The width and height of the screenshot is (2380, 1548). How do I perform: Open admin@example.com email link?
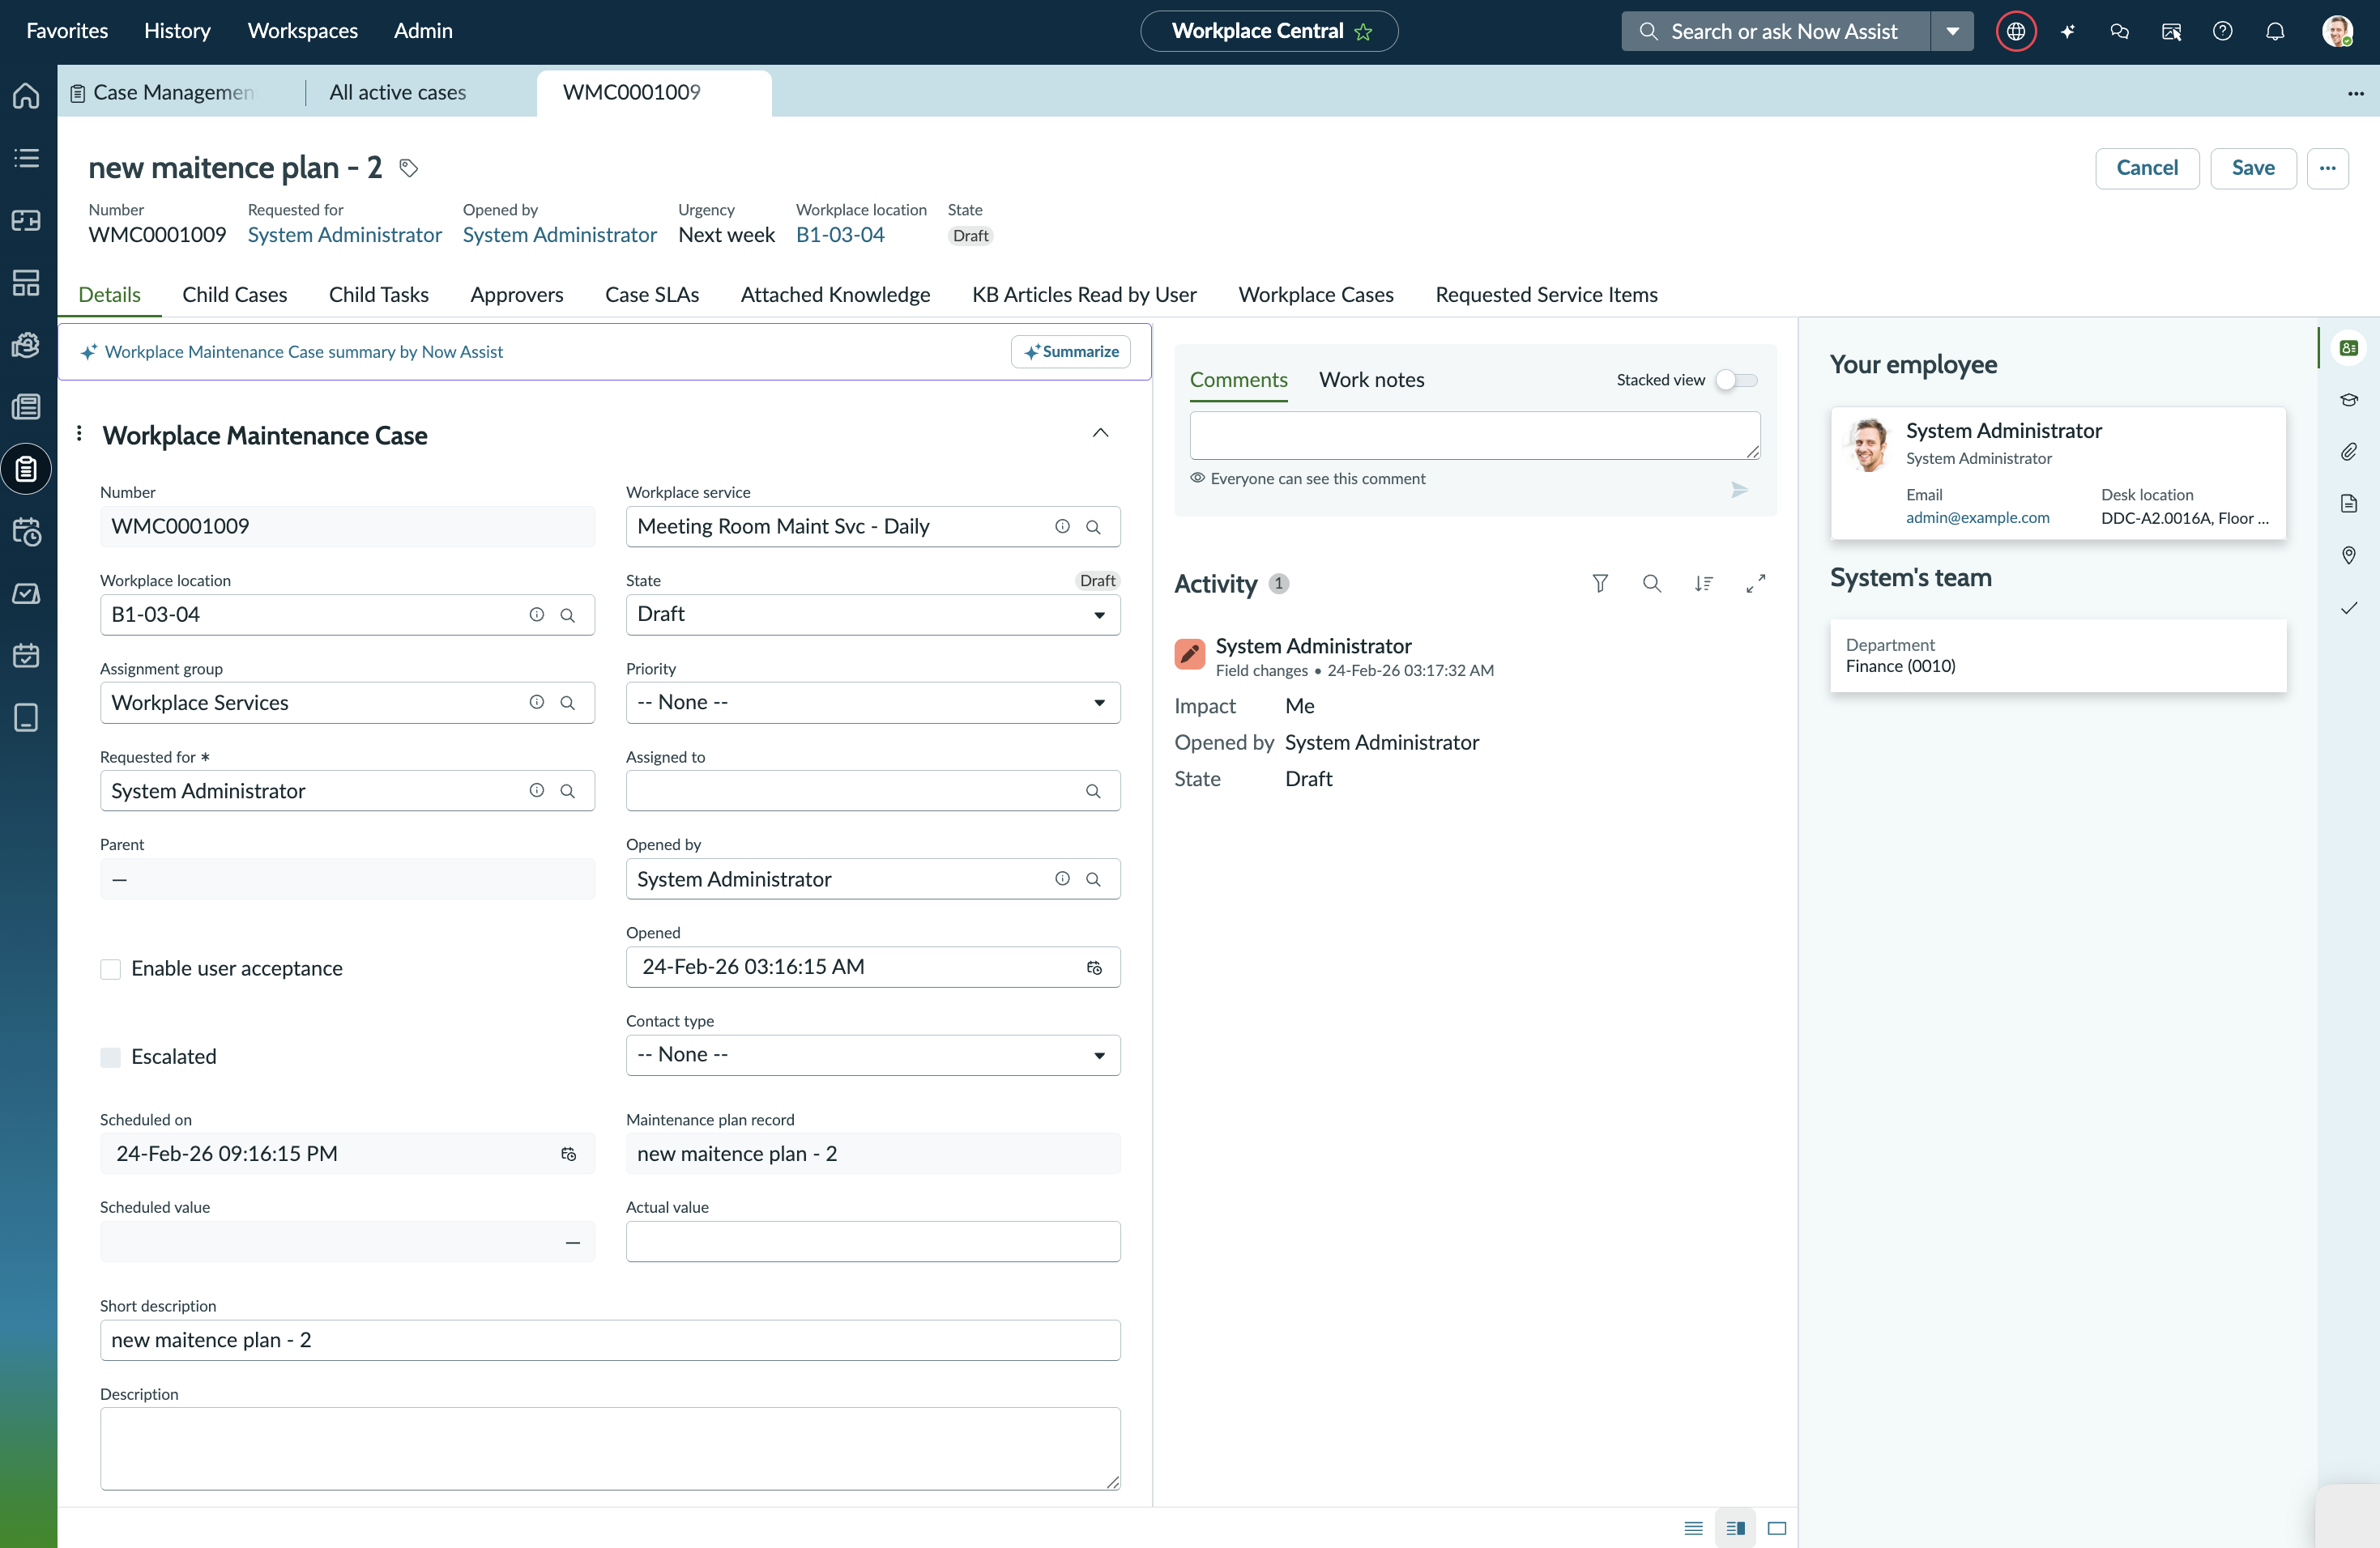click(1977, 517)
